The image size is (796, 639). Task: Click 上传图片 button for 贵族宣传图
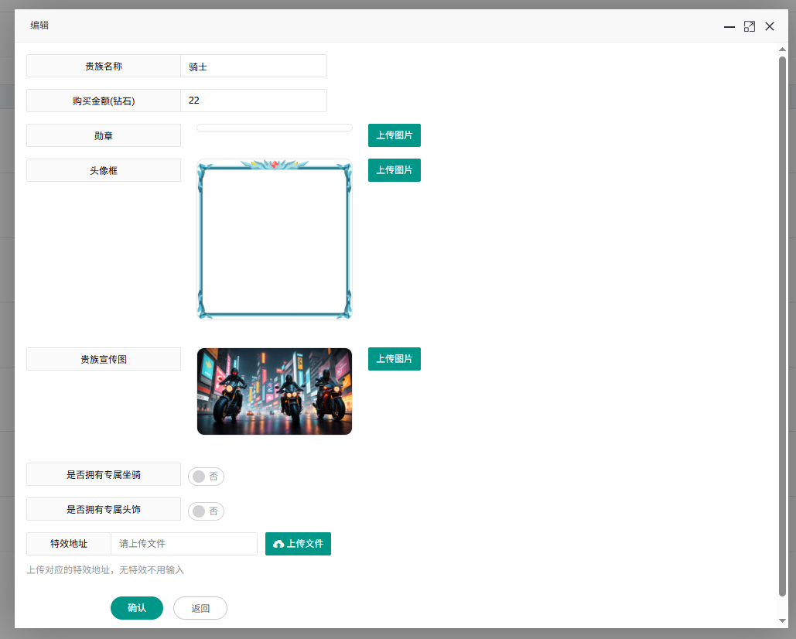pos(394,359)
